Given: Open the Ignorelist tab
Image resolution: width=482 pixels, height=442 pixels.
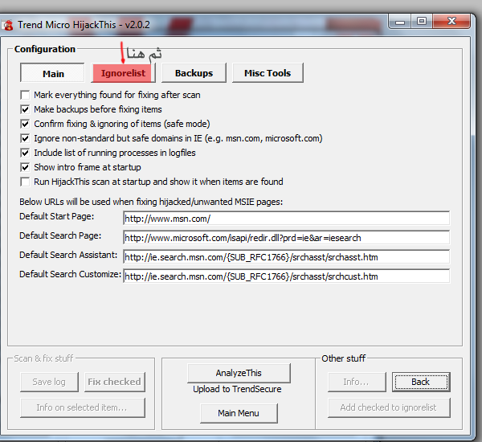Looking at the screenshot, I should point(123,73).
